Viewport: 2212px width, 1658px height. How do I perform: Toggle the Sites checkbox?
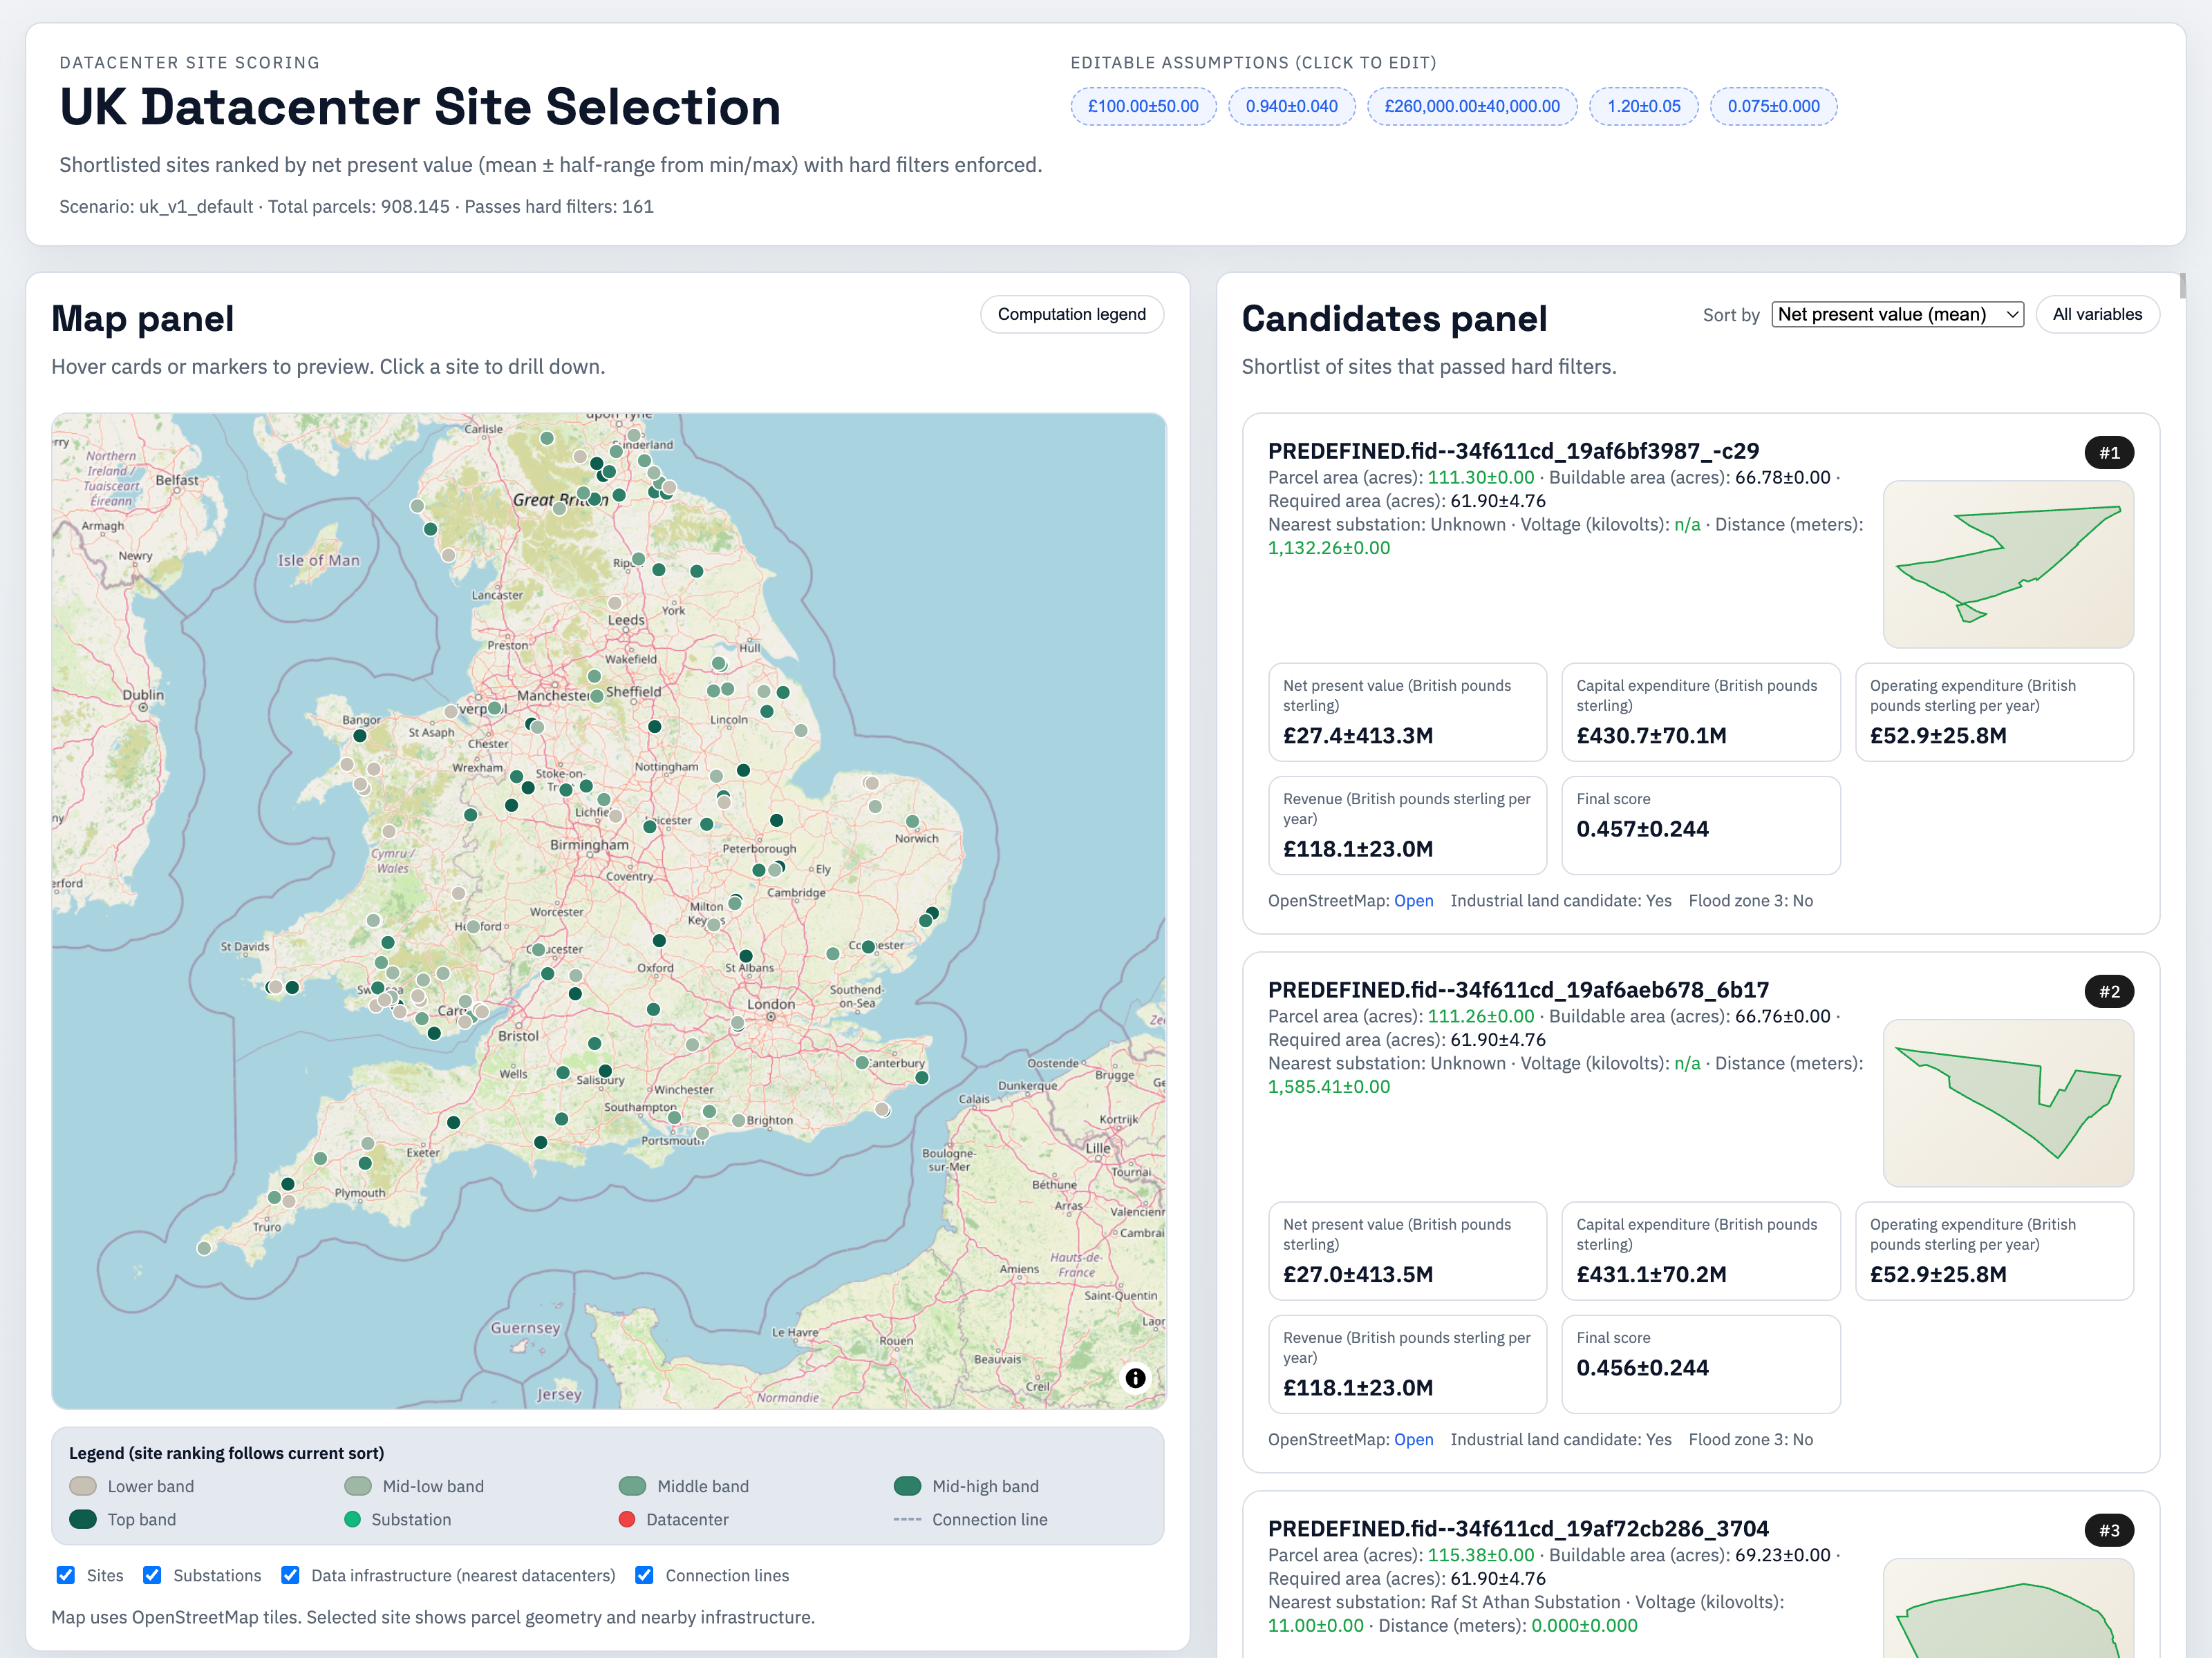pyautogui.click(x=66, y=1575)
